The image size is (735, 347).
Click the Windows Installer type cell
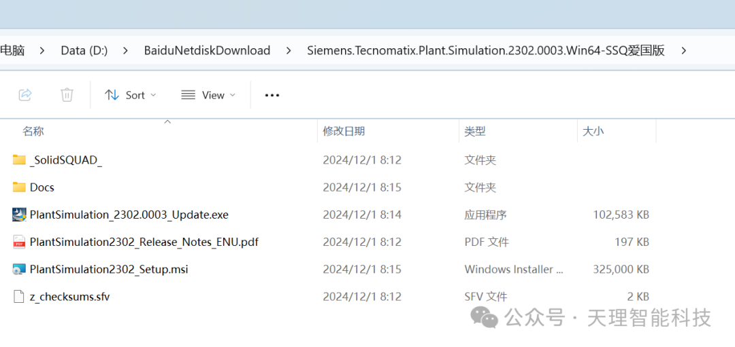[514, 270]
